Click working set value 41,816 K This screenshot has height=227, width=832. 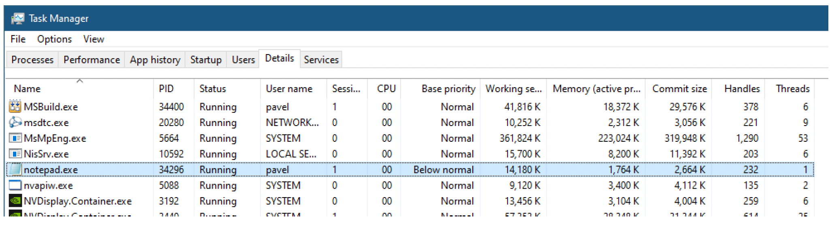[522, 107]
